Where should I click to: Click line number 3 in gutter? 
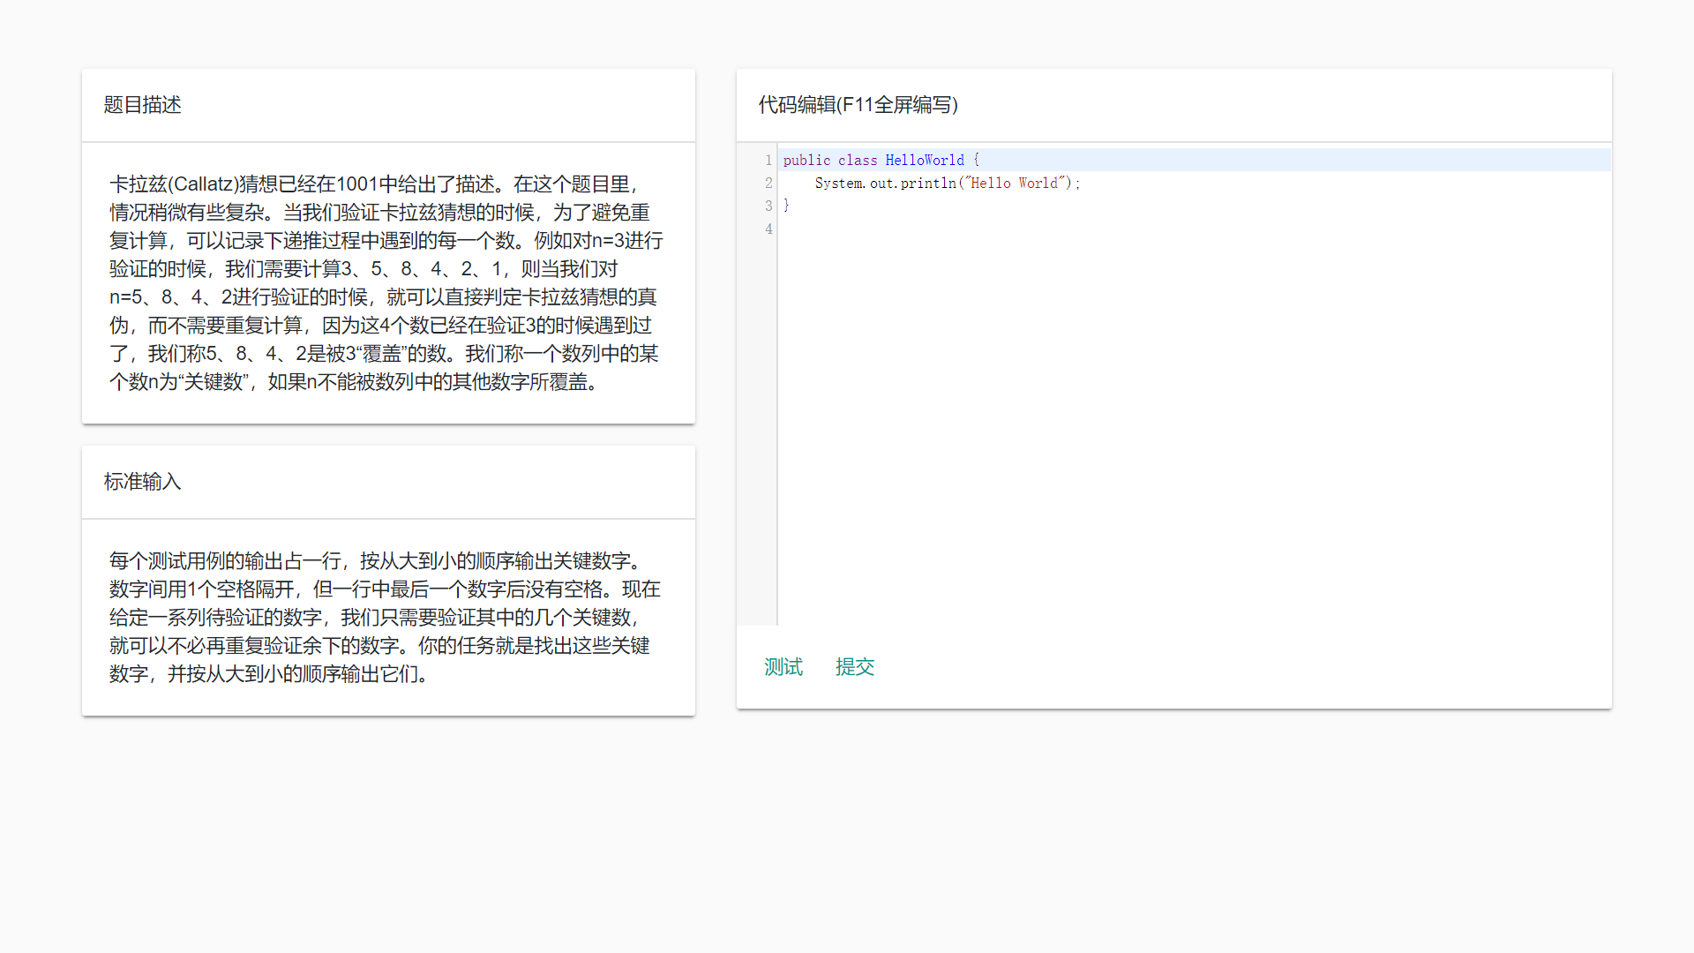coord(768,206)
